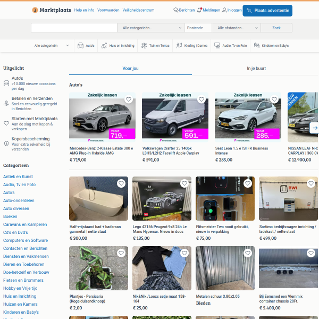
Task: Click the Postcode input field
Action: (x=197, y=28)
